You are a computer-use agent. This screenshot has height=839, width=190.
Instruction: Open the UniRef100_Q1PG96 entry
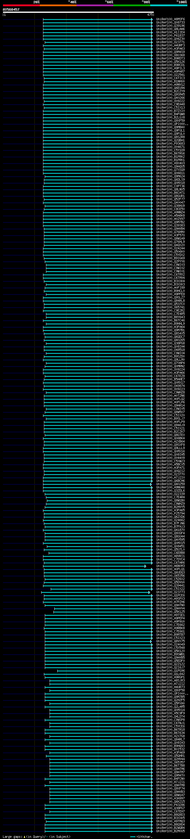(170, 670)
